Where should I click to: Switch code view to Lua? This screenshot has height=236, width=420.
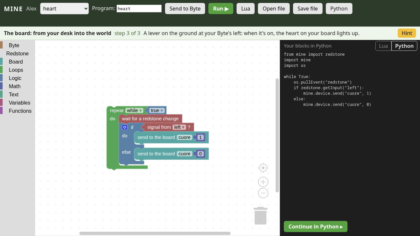tap(383, 46)
